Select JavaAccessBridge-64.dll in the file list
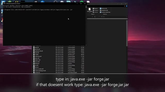Viewport: 165px width, 92px height. (x=40, y=71)
